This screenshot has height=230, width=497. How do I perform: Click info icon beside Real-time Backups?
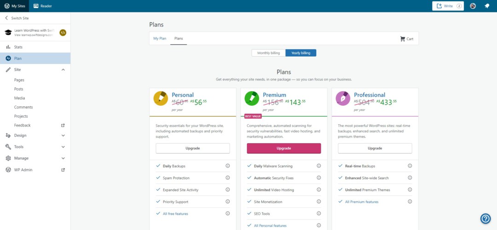tap(410, 166)
